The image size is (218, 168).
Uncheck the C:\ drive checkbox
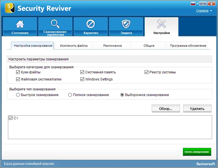pos(10,118)
